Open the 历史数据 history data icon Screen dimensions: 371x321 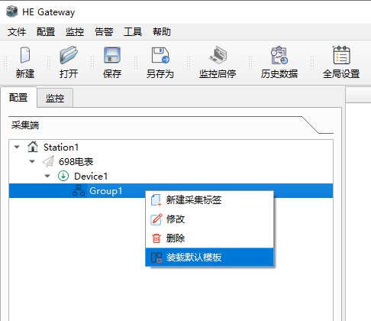pyautogui.click(x=279, y=55)
